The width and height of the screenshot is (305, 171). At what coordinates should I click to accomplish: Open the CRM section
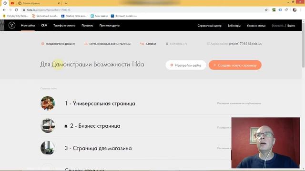[x=44, y=25]
